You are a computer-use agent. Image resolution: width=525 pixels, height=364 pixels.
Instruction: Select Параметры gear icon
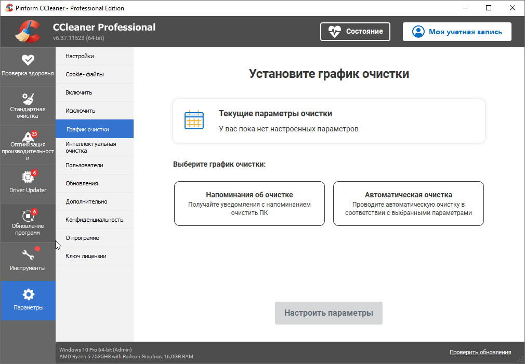[28, 294]
